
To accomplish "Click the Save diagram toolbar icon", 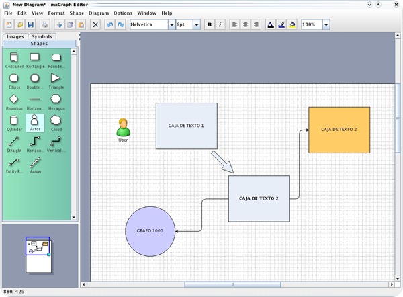I will pos(30,24).
